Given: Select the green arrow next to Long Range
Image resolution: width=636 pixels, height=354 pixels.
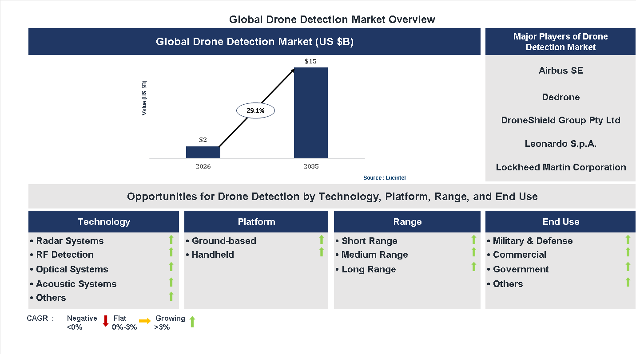Looking at the screenshot, I should [x=473, y=267].
